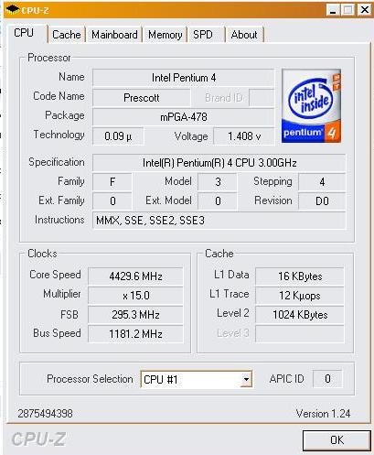Viewport: 374px width, 455px height.
Task: Click the APIC ID value box
Action: pos(327,379)
